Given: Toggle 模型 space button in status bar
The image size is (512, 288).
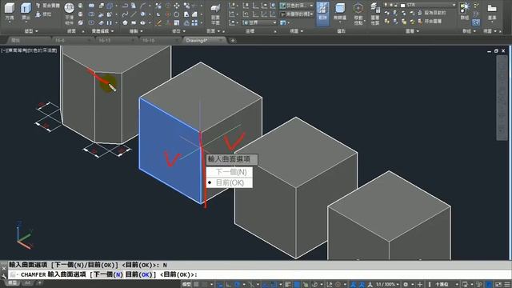Looking at the screenshot, I should click(x=186, y=285).
